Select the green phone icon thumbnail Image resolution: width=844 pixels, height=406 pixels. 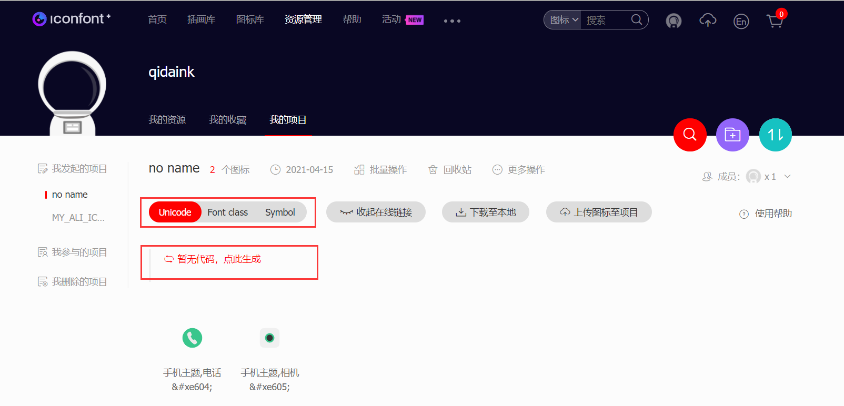[x=192, y=338]
